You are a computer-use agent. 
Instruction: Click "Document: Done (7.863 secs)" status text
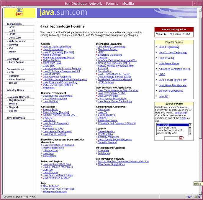(x=20, y=197)
